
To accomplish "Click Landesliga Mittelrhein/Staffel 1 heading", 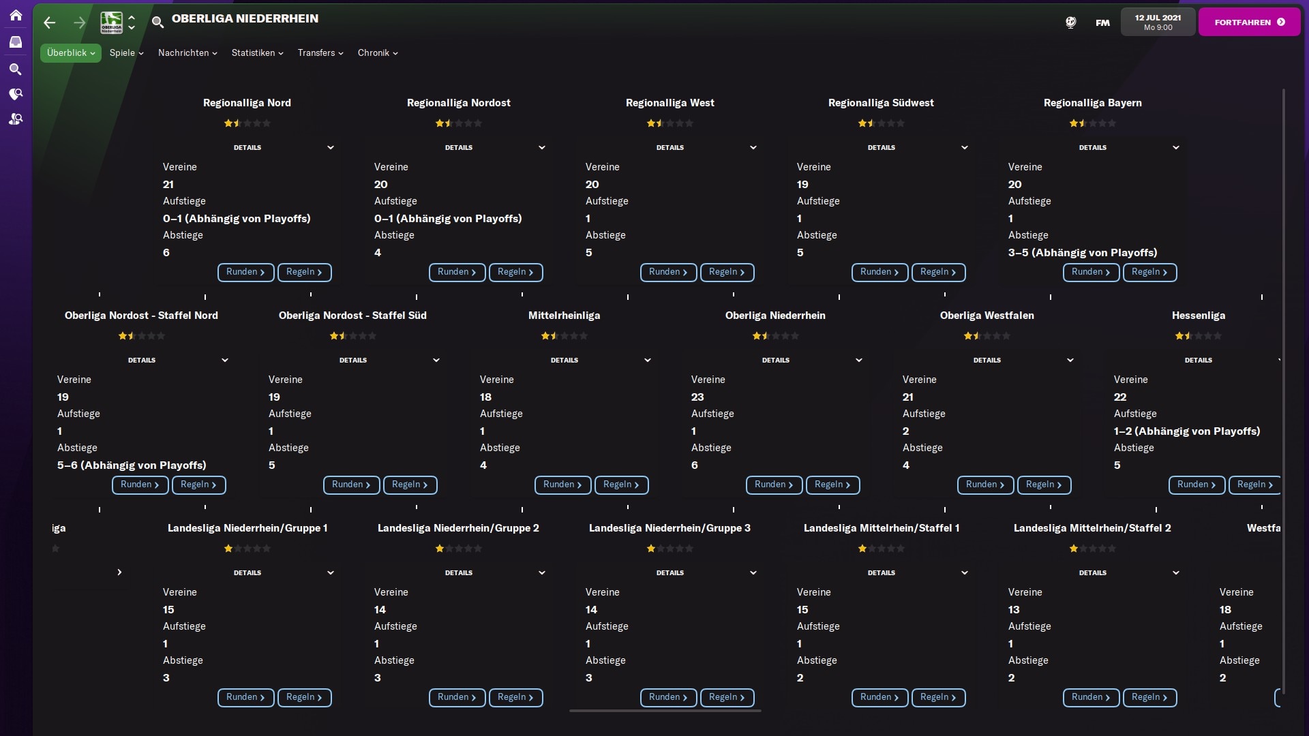I will tap(882, 528).
